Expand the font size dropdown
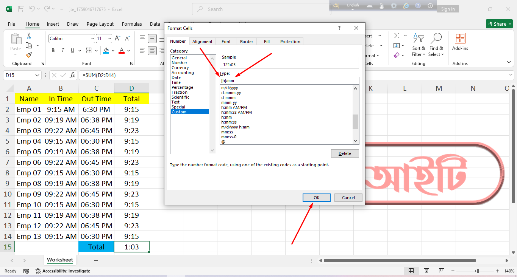This screenshot has height=277, width=517. click(109, 39)
